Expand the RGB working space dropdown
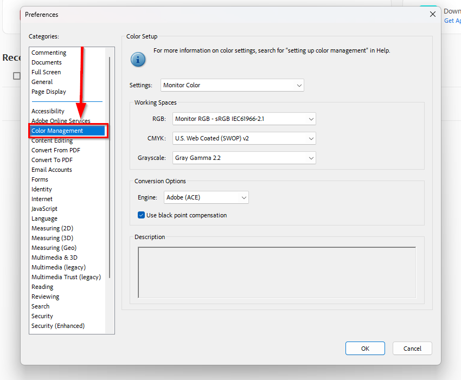The height and width of the screenshot is (380, 461). pos(244,119)
